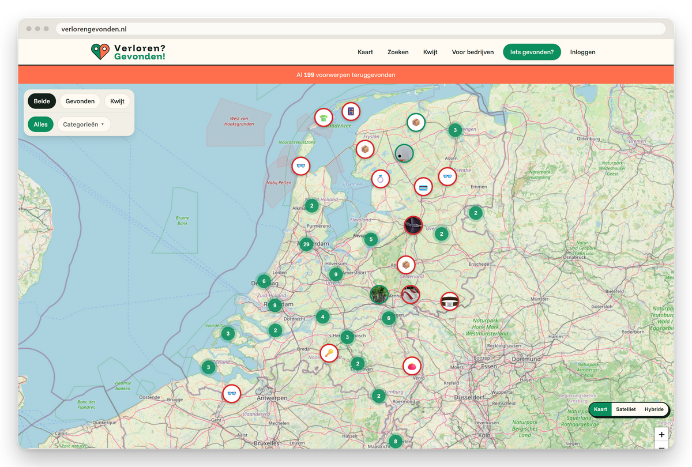This screenshot has height=467, width=692.
Task: Open the pink purse marker near Venlo
Action: 412,366
